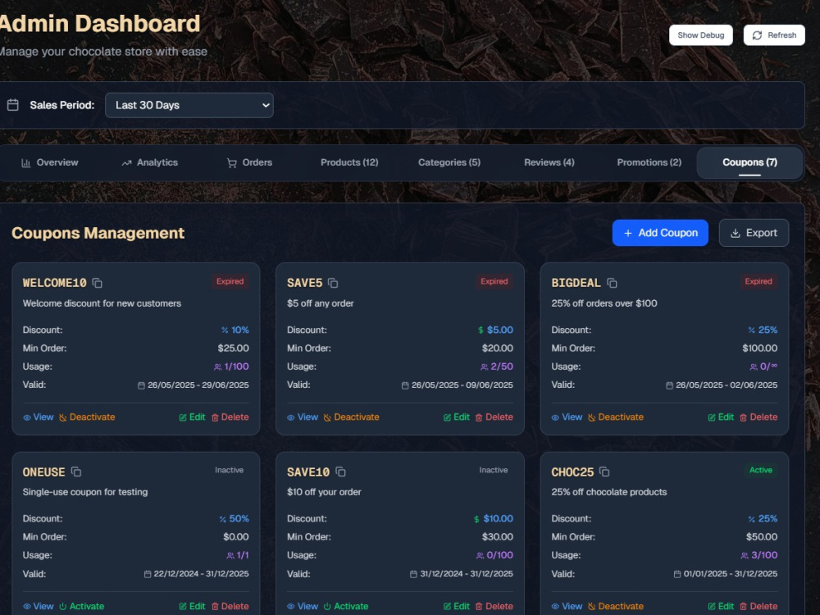This screenshot has width=820, height=615.
Task: Click the trend line icon on Analytics tab
Action: [x=126, y=163]
